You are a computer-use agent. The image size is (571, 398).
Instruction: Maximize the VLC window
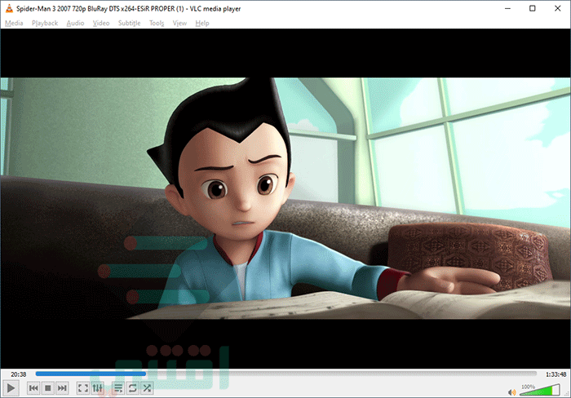click(533, 8)
